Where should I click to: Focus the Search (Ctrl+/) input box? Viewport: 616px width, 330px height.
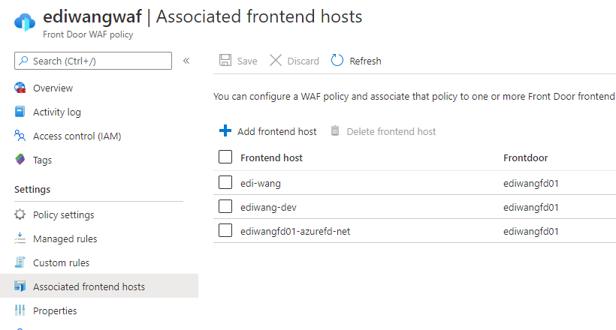pos(93,61)
